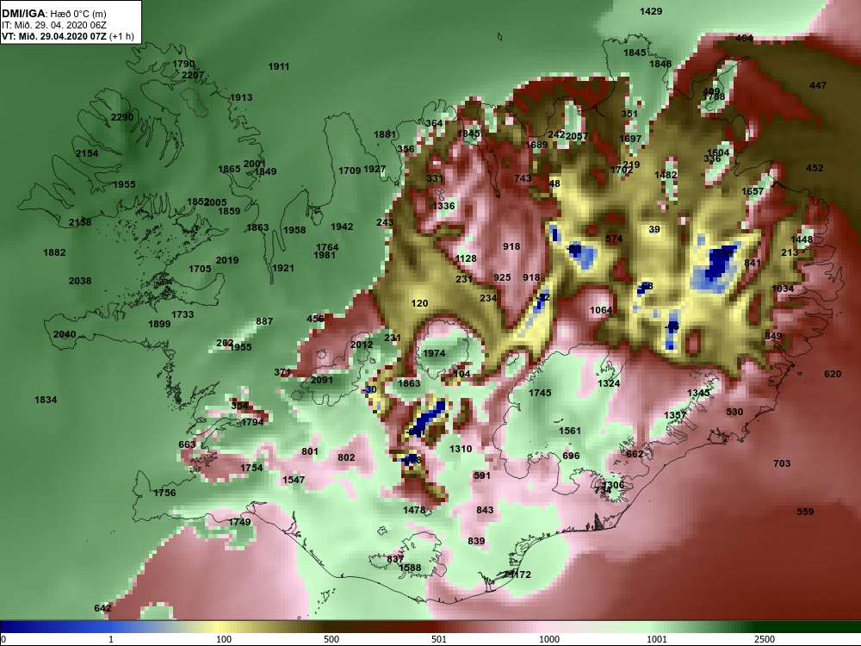Click the map value 1913
This screenshot has width=861, height=646.
click(x=241, y=97)
